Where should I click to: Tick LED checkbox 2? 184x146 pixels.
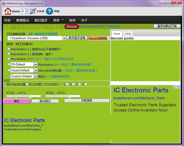click(73, 84)
